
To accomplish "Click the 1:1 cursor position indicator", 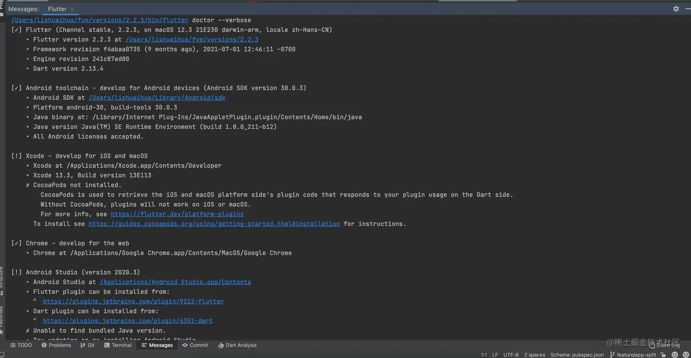I will 484,355.
